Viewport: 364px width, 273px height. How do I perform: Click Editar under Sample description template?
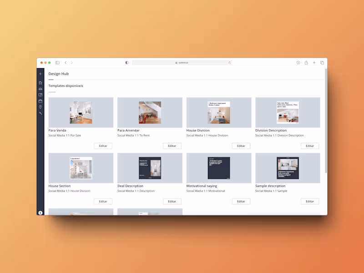coord(310,201)
